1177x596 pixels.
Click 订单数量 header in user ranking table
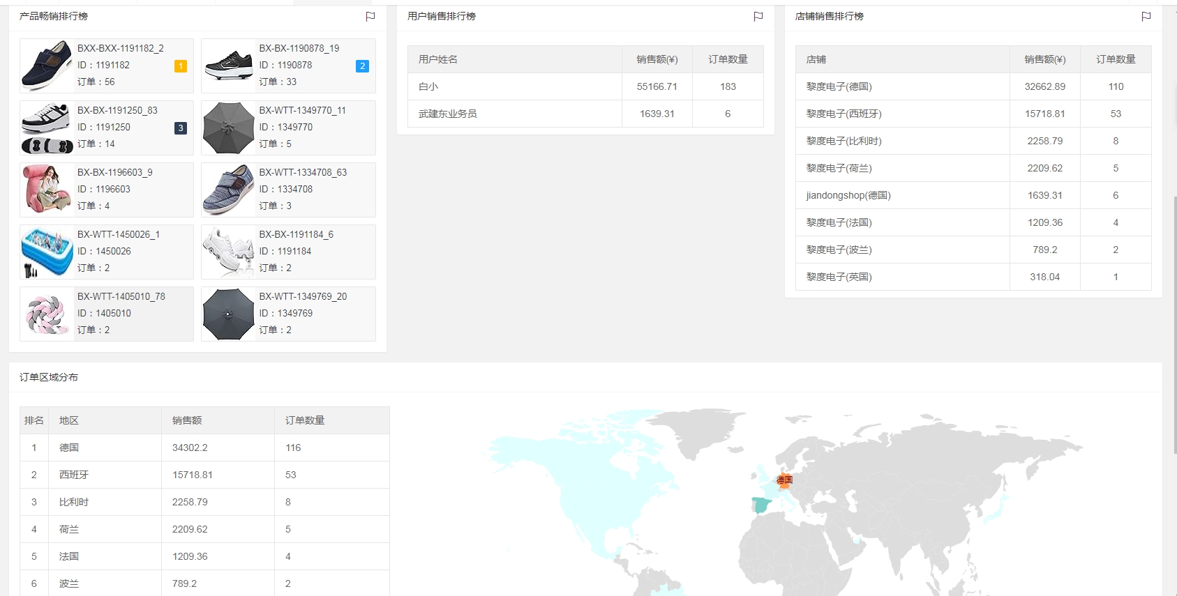(728, 59)
